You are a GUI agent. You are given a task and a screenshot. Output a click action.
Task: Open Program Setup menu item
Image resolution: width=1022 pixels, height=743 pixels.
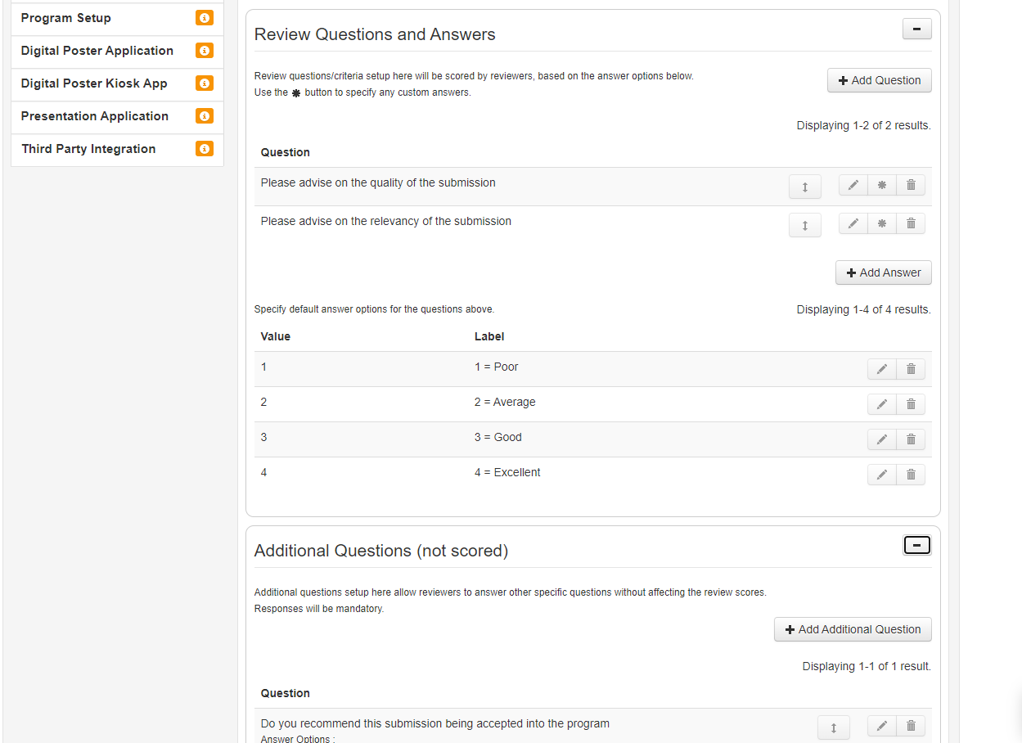pos(66,18)
